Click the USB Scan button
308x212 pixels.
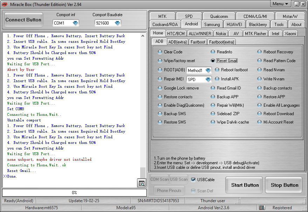179,179
